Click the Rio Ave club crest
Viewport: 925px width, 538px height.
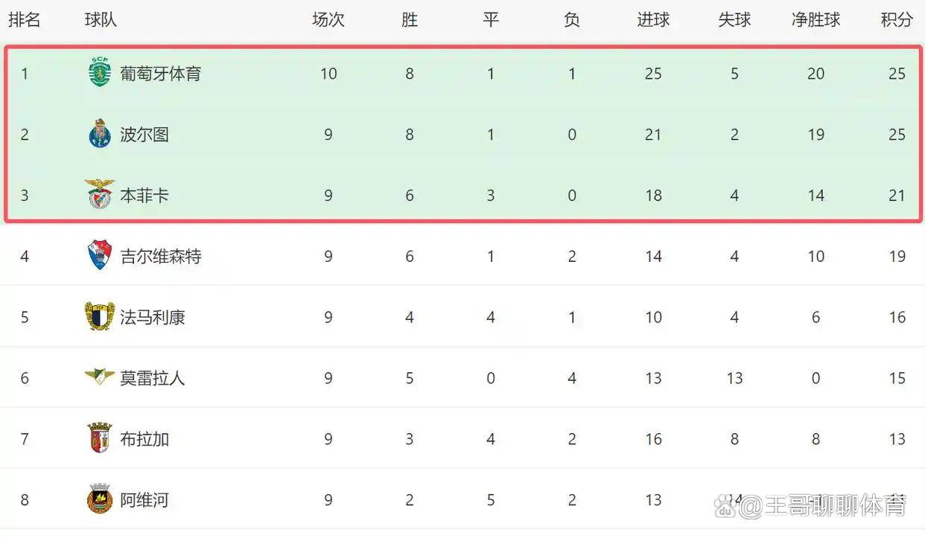click(99, 499)
